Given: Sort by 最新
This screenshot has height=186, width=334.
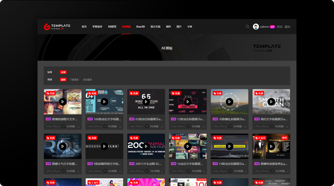Looking at the screenshot, I should click(x=63, y=80).
